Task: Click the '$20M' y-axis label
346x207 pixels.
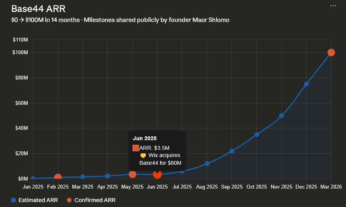Action: tap(22, 153)
